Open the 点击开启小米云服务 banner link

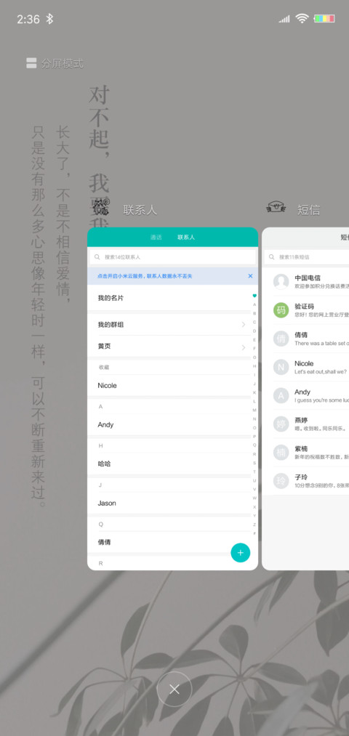coord(145,276)
